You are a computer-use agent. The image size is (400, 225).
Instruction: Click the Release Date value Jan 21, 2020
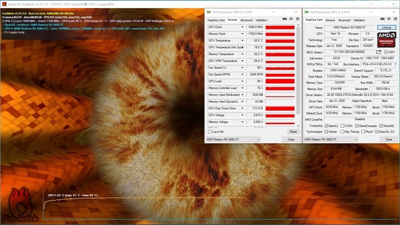pyautogui.click(x=334, y=46)
